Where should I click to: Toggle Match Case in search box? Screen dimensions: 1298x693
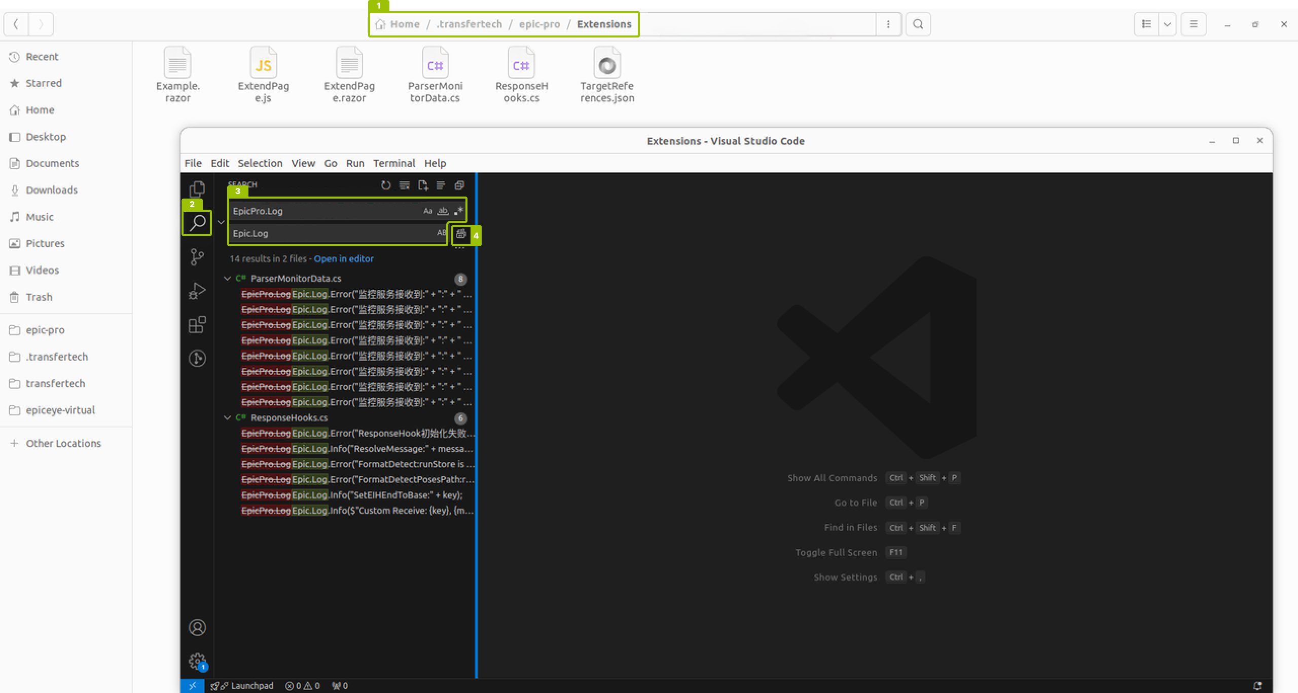click(x=427, y=211)
